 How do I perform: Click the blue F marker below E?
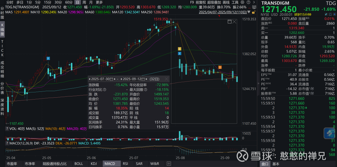tap(180, 53)
